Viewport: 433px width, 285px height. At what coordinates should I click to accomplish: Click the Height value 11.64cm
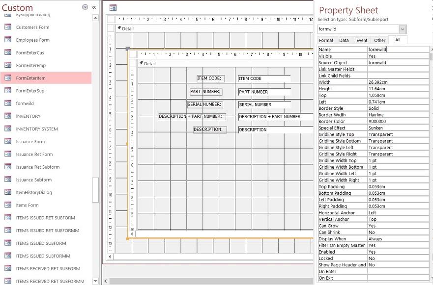pos(398,89)
